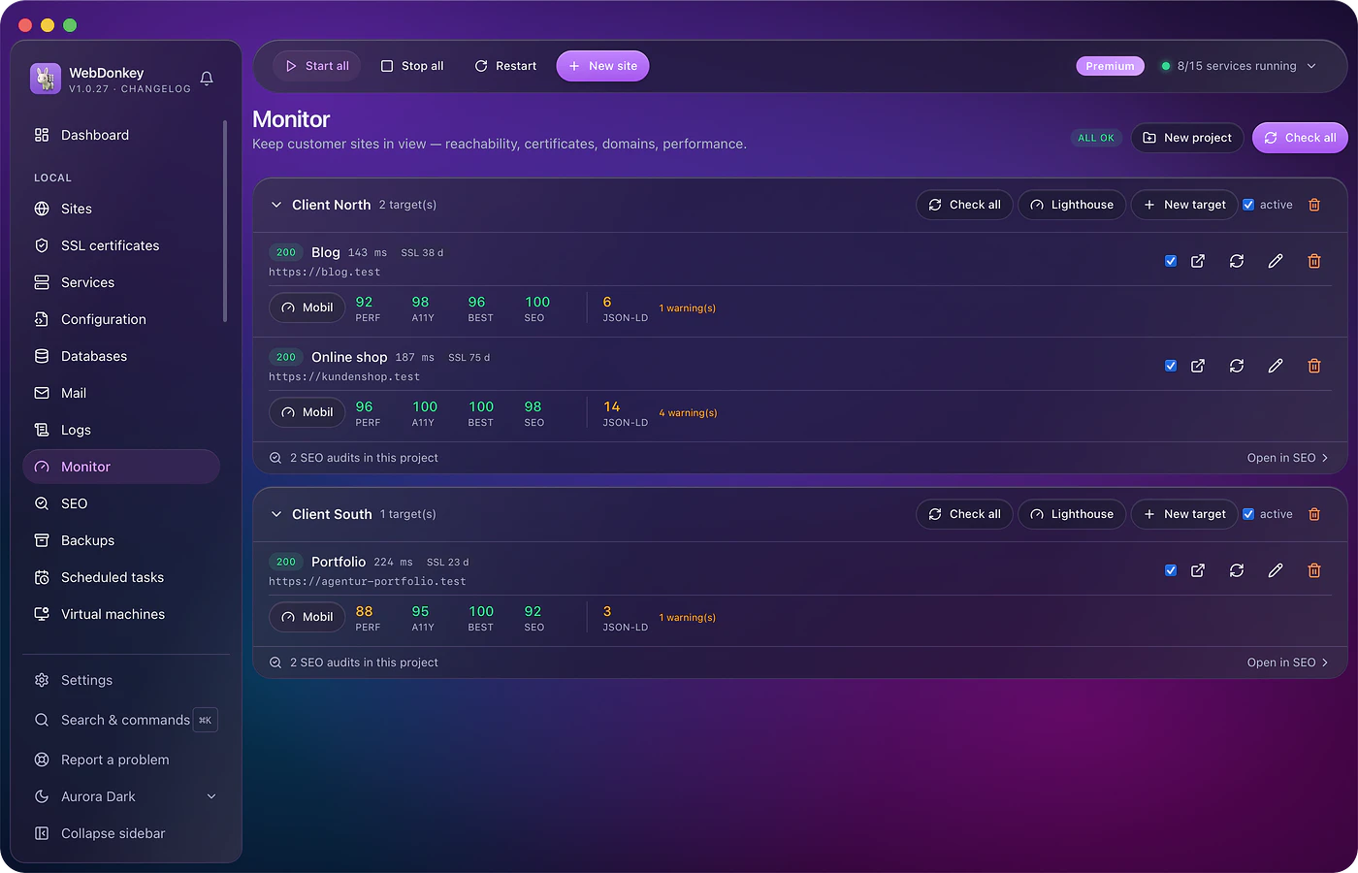Screen dimensions: 1358x873
Task: Delete the Blog target
Action: coord(1314,261)
